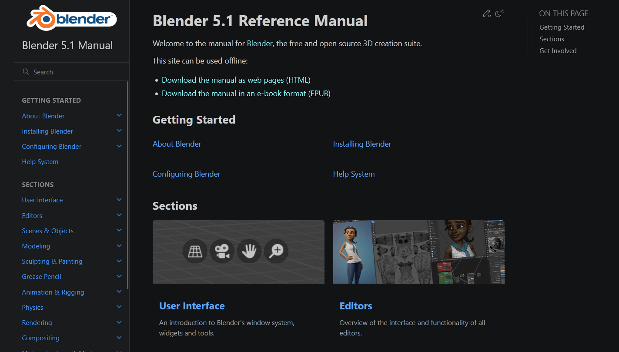The image size is (619, 352).
Task: Click the Blender logo in the sidebar
Action: click(x=72, y=19)
